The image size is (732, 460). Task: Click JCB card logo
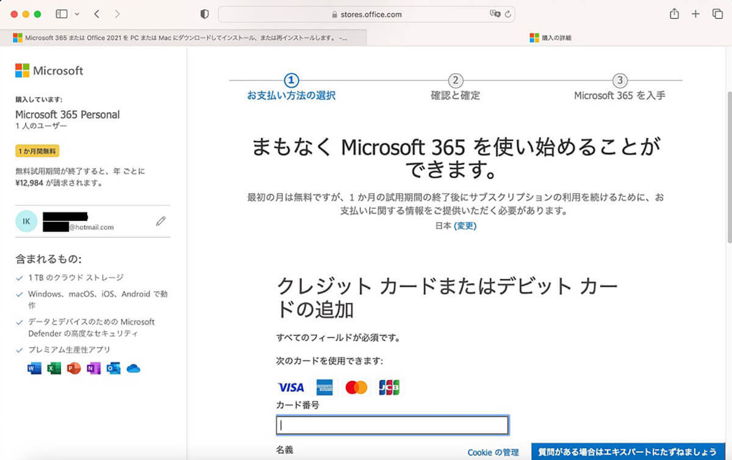(x=389, y=387)
